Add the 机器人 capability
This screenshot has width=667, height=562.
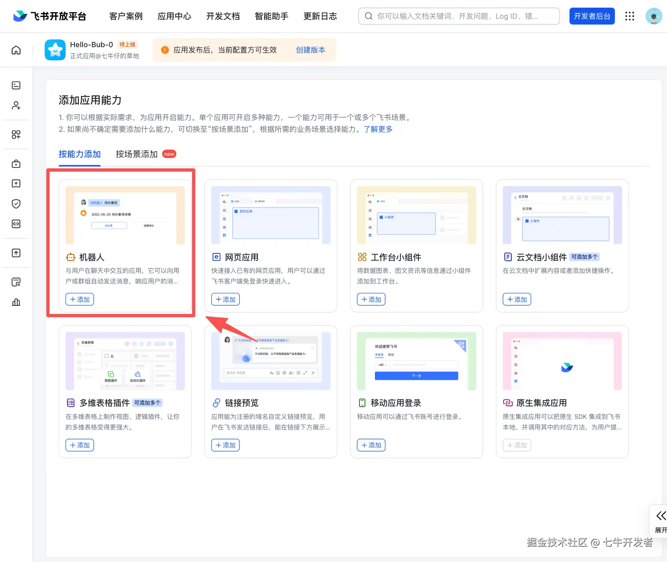[x=80, y=299]
